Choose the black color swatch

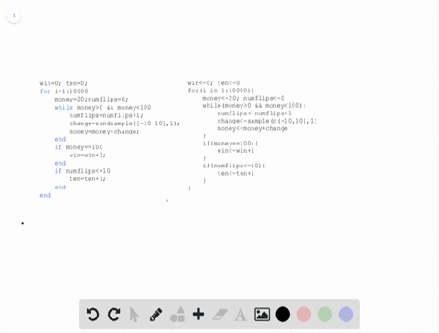pyautogui.click(x=283, y=315)
